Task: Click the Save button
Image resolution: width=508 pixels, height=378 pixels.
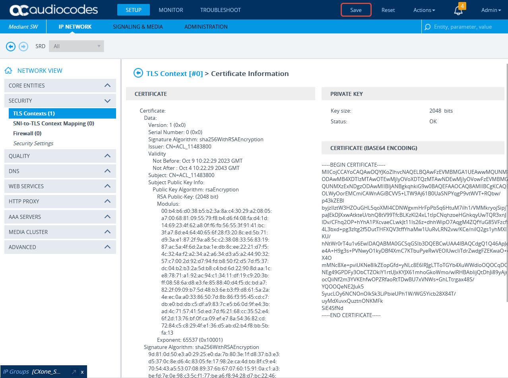Action: pyautogui.click(x=356, y=10)
